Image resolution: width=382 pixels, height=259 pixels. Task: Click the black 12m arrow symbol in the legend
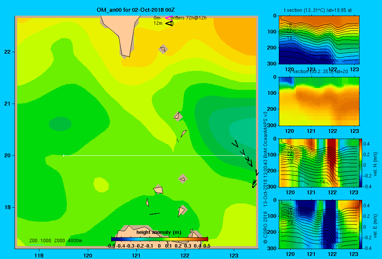coord(169,23)
